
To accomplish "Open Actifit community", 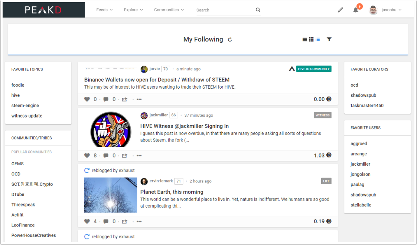I will coord(17,215).
